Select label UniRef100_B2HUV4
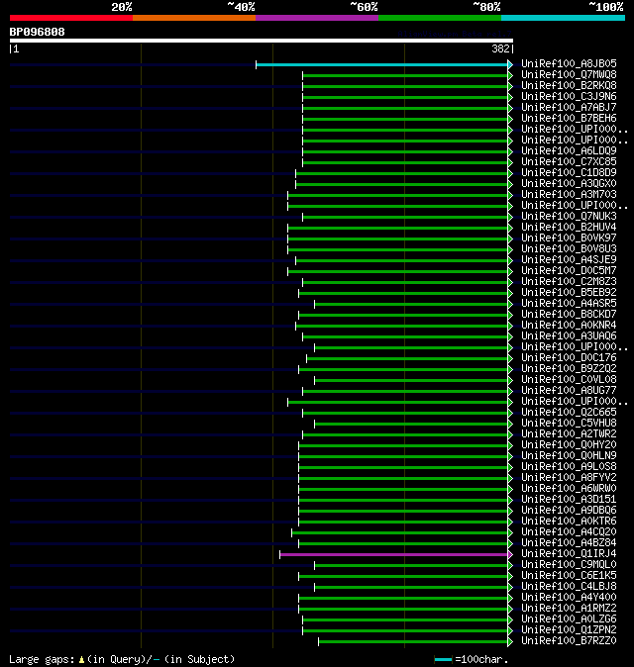Image resolution: width=634 pixels, height=667 pixels. pyautogui.click(x=569, y=228)
